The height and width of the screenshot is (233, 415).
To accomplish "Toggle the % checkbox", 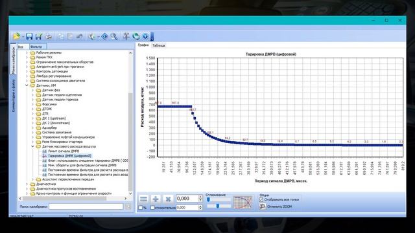I will (141, 208).
